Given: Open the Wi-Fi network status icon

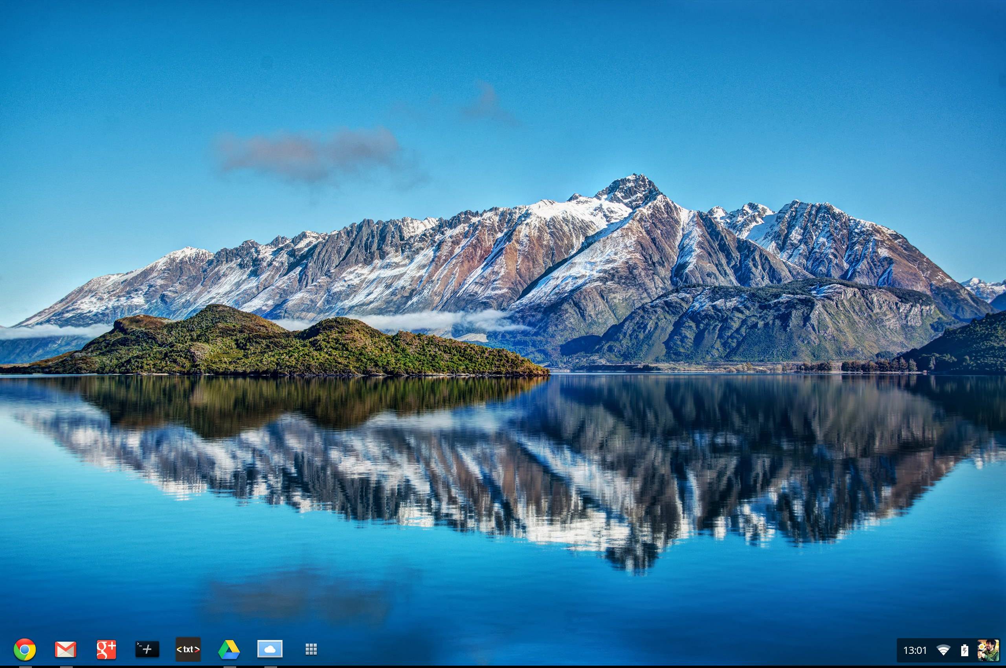Looking at the screenshot, I should pos(944,651).
